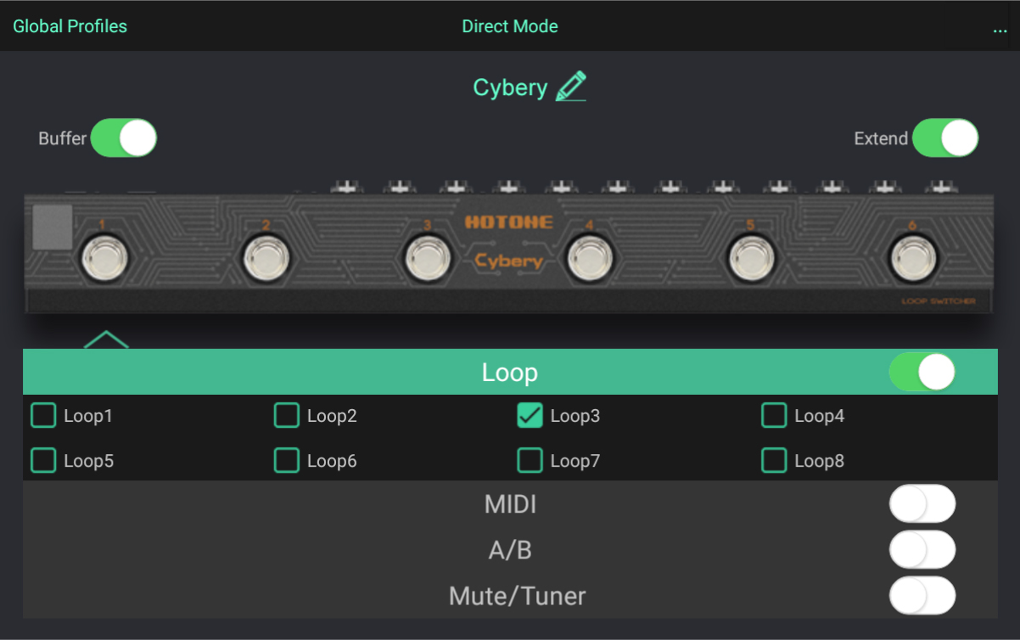1020x640 pixels.
Task: Turn off the Buffer switch
Action: coord(124,138)
